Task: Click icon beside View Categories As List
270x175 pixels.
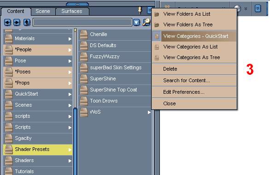Action: coord(157,47)
